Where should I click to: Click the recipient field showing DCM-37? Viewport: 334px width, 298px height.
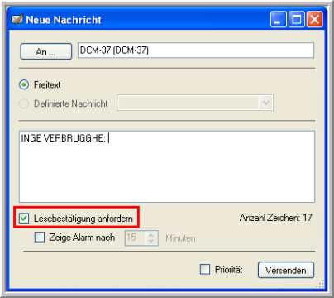pos(196,50)
